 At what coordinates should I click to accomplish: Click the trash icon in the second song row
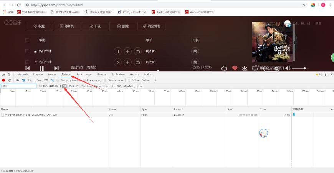tap(195, 62)
